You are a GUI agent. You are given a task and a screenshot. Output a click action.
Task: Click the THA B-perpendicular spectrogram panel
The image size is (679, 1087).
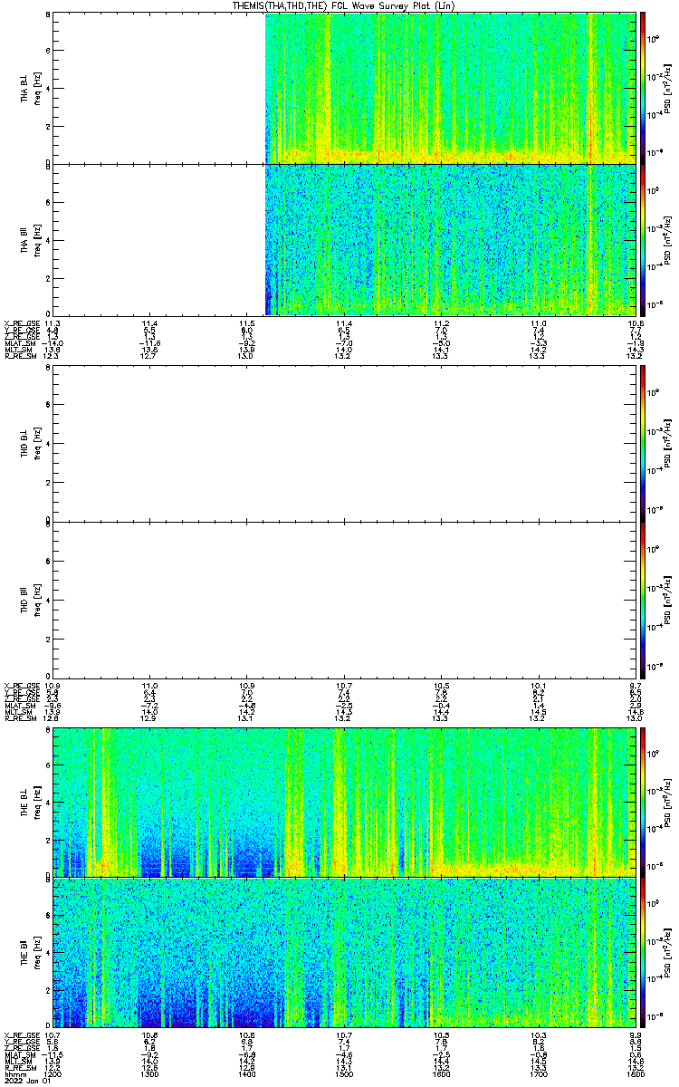(344, 88)
